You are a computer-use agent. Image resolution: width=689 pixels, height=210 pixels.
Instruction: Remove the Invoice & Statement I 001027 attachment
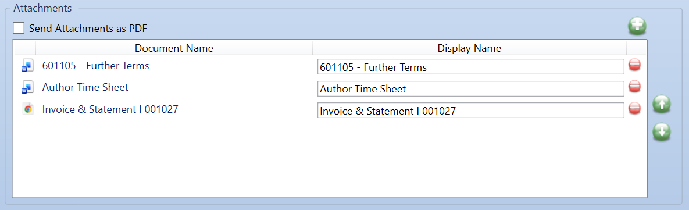634,108
